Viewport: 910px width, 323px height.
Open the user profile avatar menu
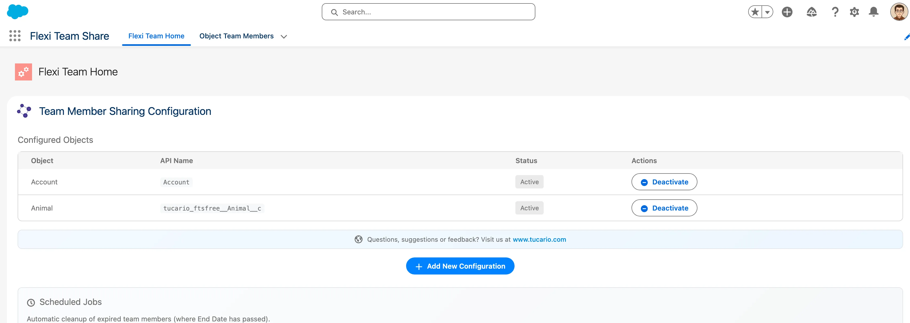point(898,12)
